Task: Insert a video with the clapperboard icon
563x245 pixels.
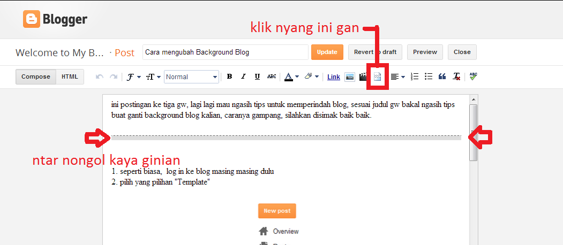Action: [x=363, y=76]
